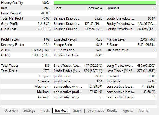Select the Symbols label
The width and height of the screenshot is (159, 115).
113,8
